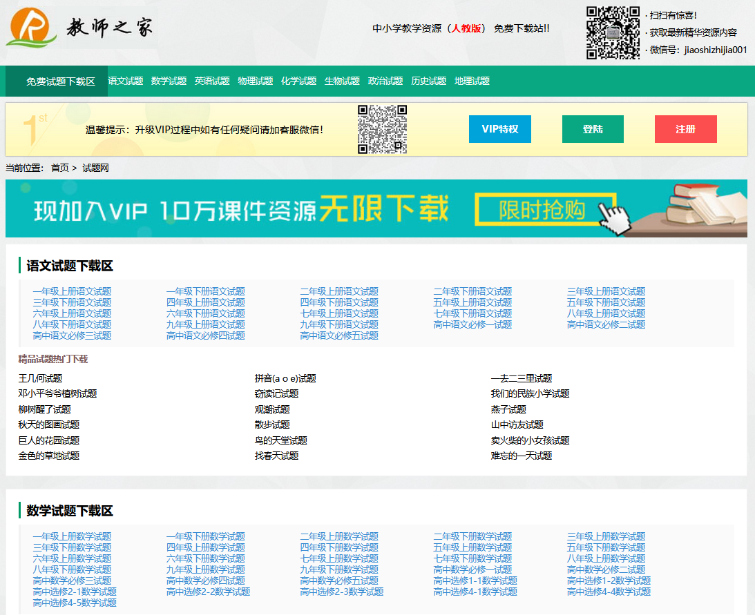Click 难忘的一天试题 link
Viewport: 755px width, 615px height.
(522, 456)
